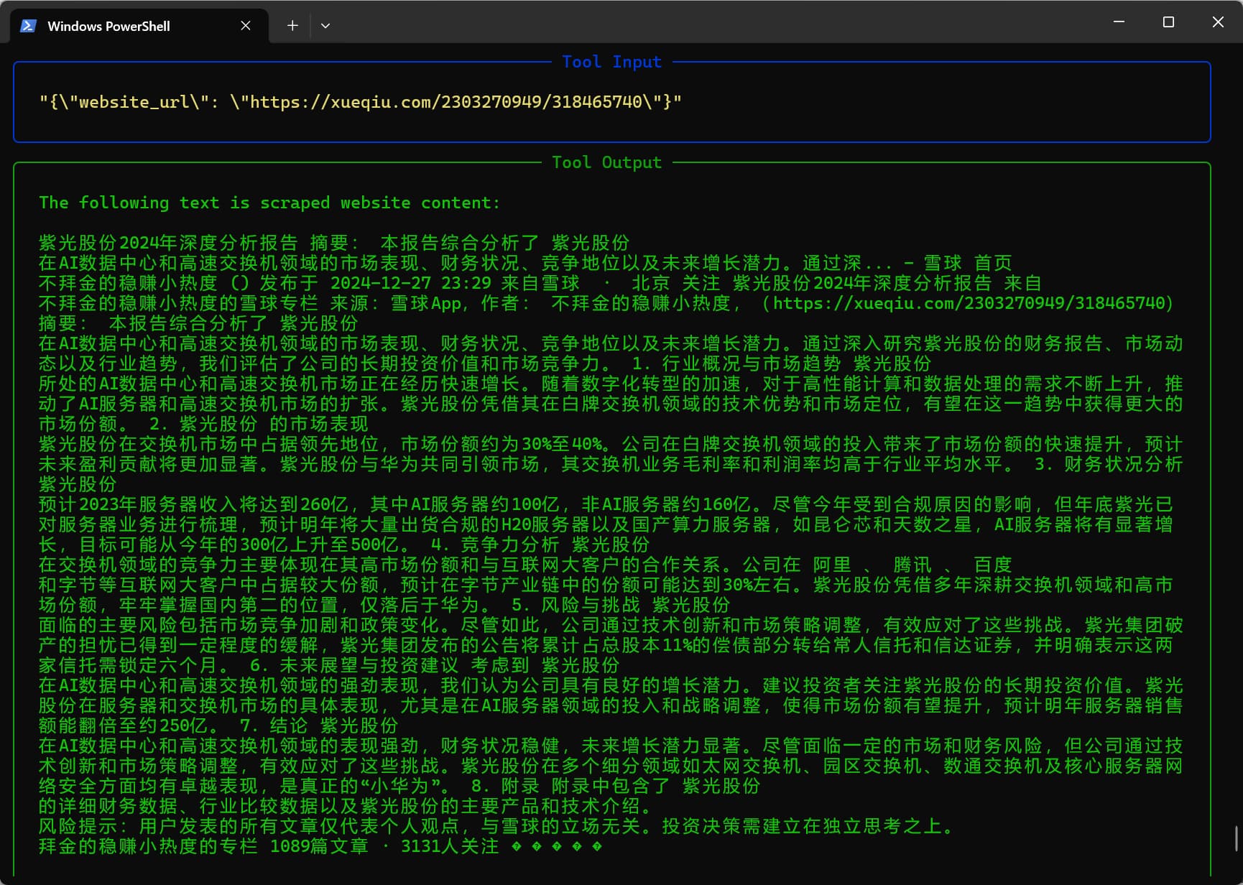Screen dimensions: 1243x885
Task: Maximize the terminal window
Action: pos(1168,22)
